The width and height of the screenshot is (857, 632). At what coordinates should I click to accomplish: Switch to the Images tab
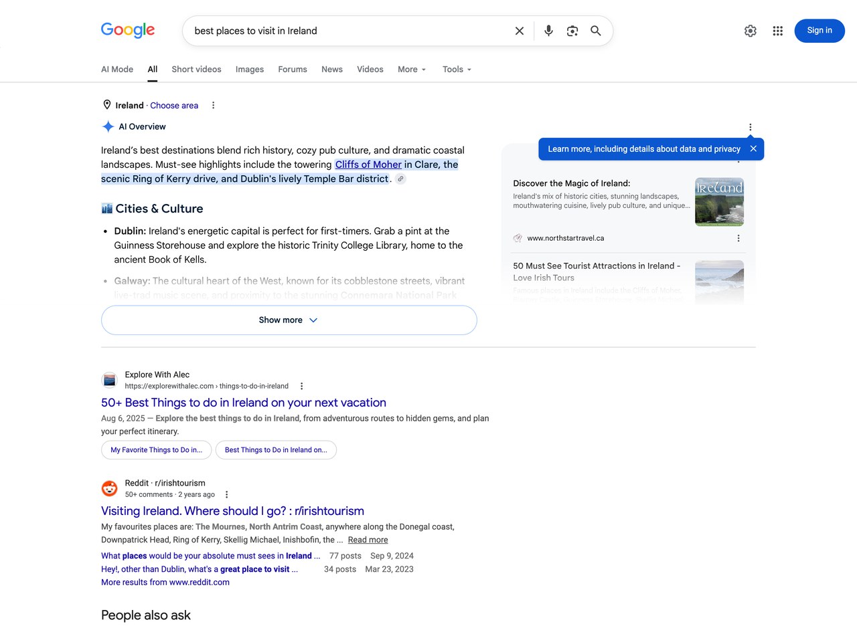pyautogui.click(x=250, y=70)
